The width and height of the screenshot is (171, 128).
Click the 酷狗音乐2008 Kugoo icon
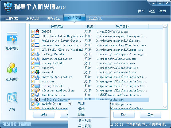[x=37, y=104]
